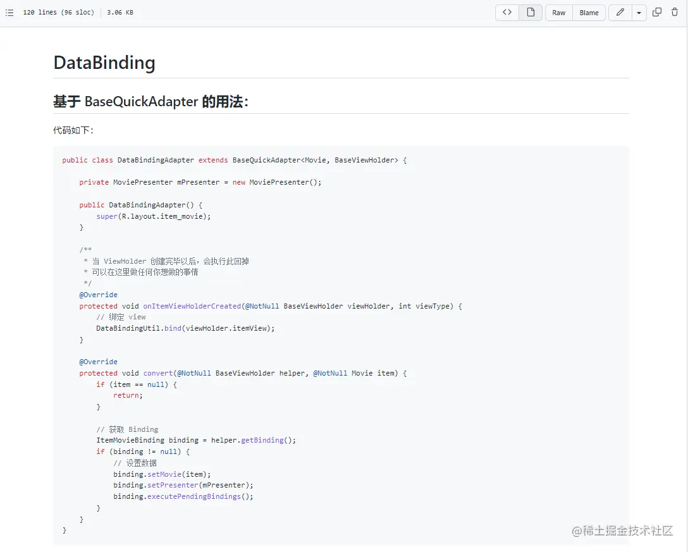Click the second @Override annotation above convert

point(98,362)
